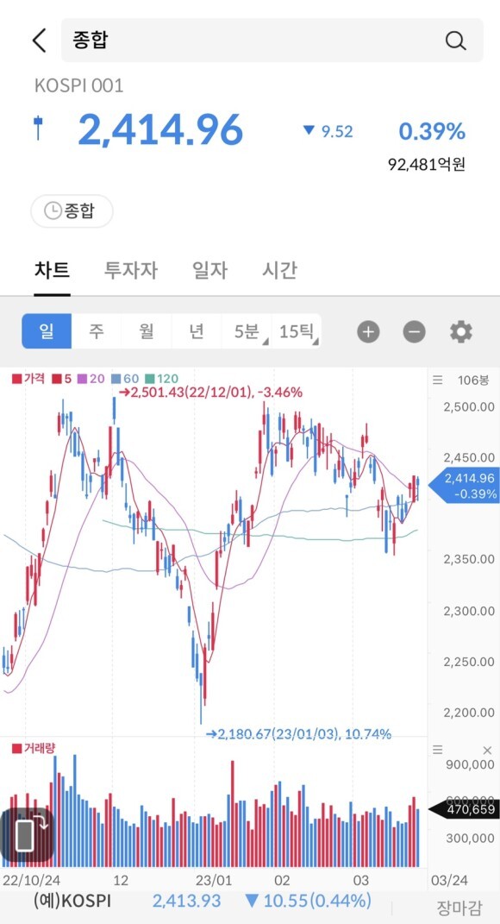500x924 pixels.
Task: Open chart settings via the gear icon
Action: click(x=461, y=331)
